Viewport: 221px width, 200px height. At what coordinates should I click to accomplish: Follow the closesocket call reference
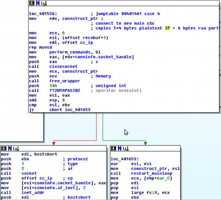click(x=63, y=67)
